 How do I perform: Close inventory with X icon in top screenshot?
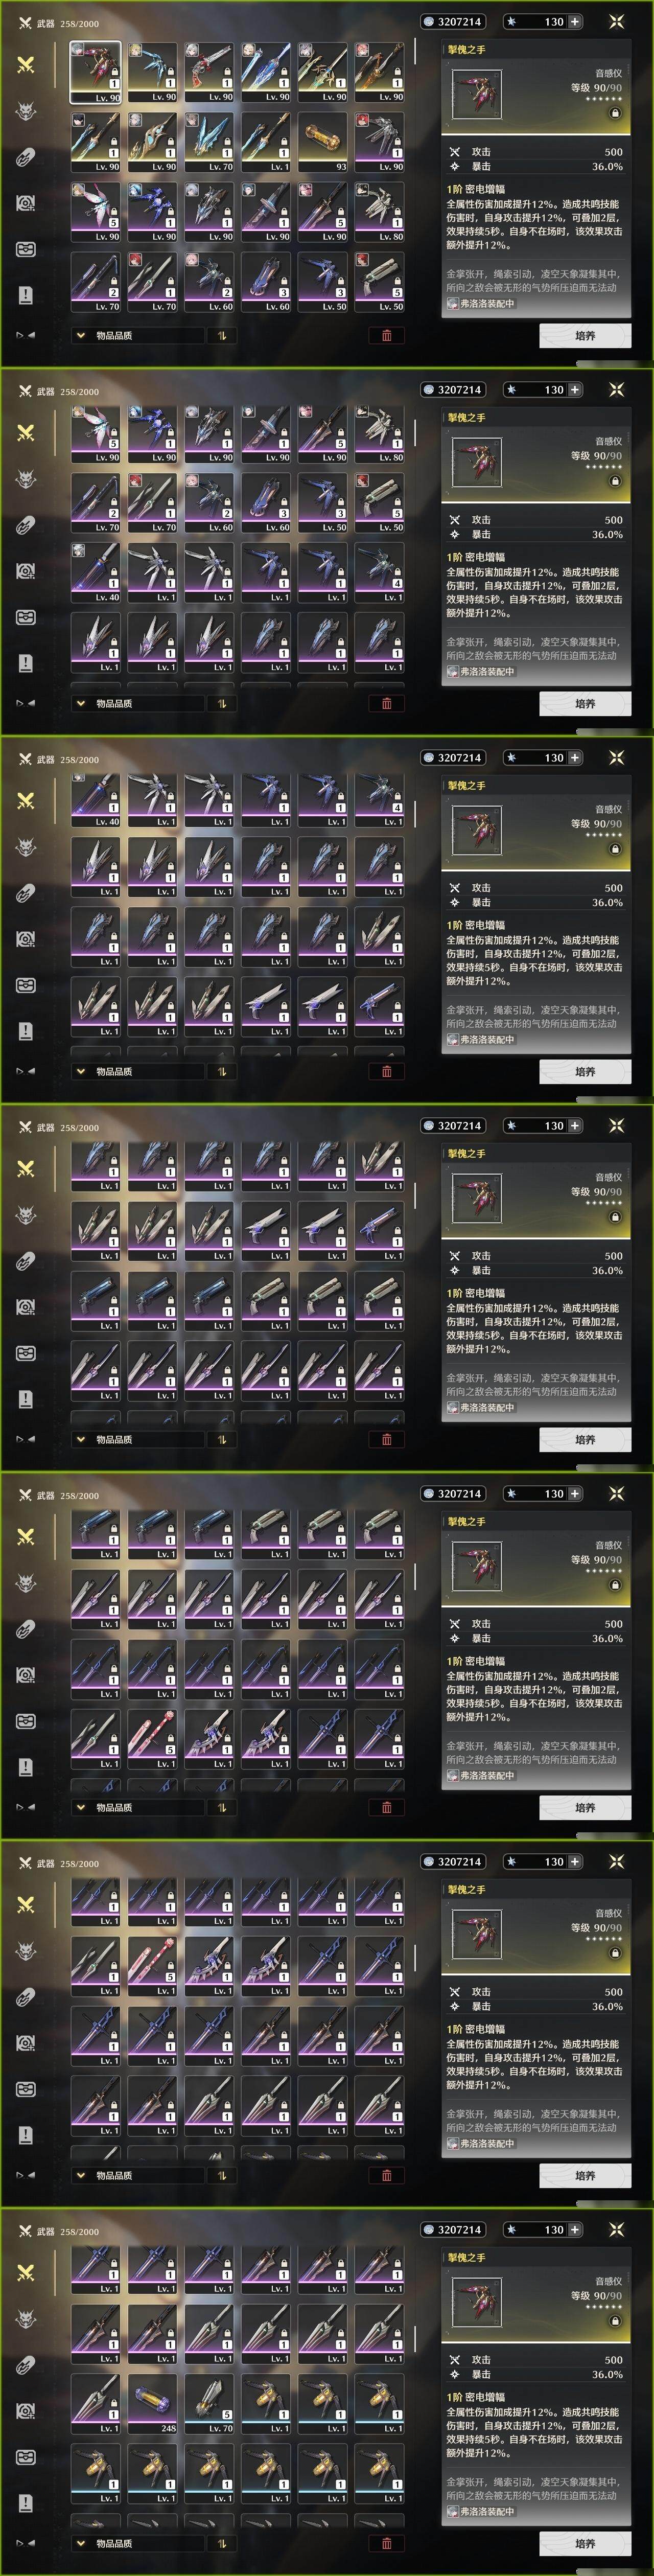pyautogui.click(x=617, y=21)
